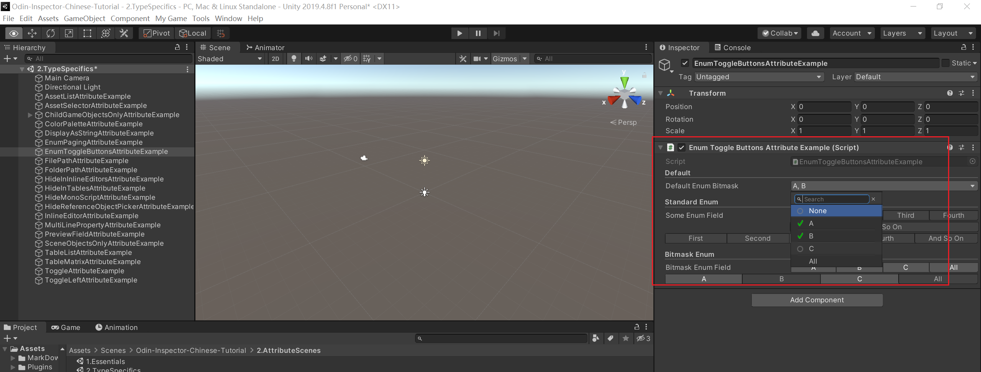
Task: Open the Collab dropdown
Action: pyautogui.click(x=780, y=33)
